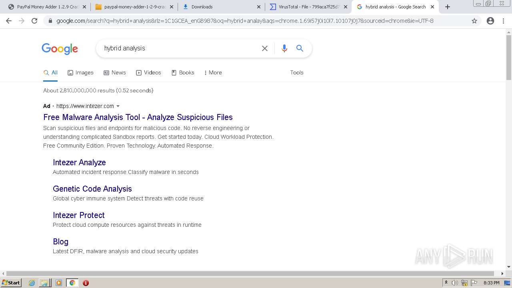This screenshot has height=288, width=512.
Task: Close the VirusTotal tab
Action: (346, 7)
